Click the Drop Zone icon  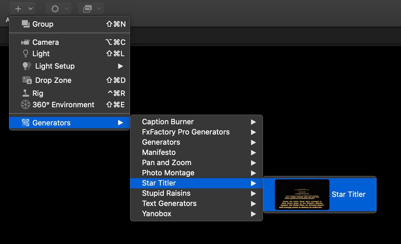click(27, 80)
